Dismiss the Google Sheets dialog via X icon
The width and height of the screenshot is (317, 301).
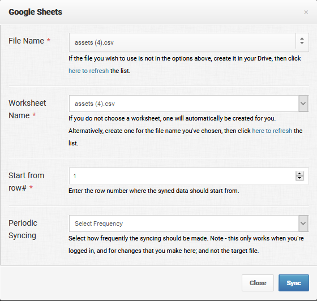click(x=306, y=12)
